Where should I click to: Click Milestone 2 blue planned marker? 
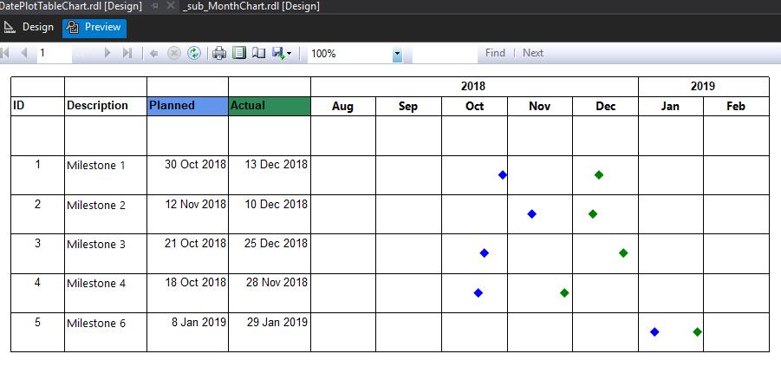point(531,214)
